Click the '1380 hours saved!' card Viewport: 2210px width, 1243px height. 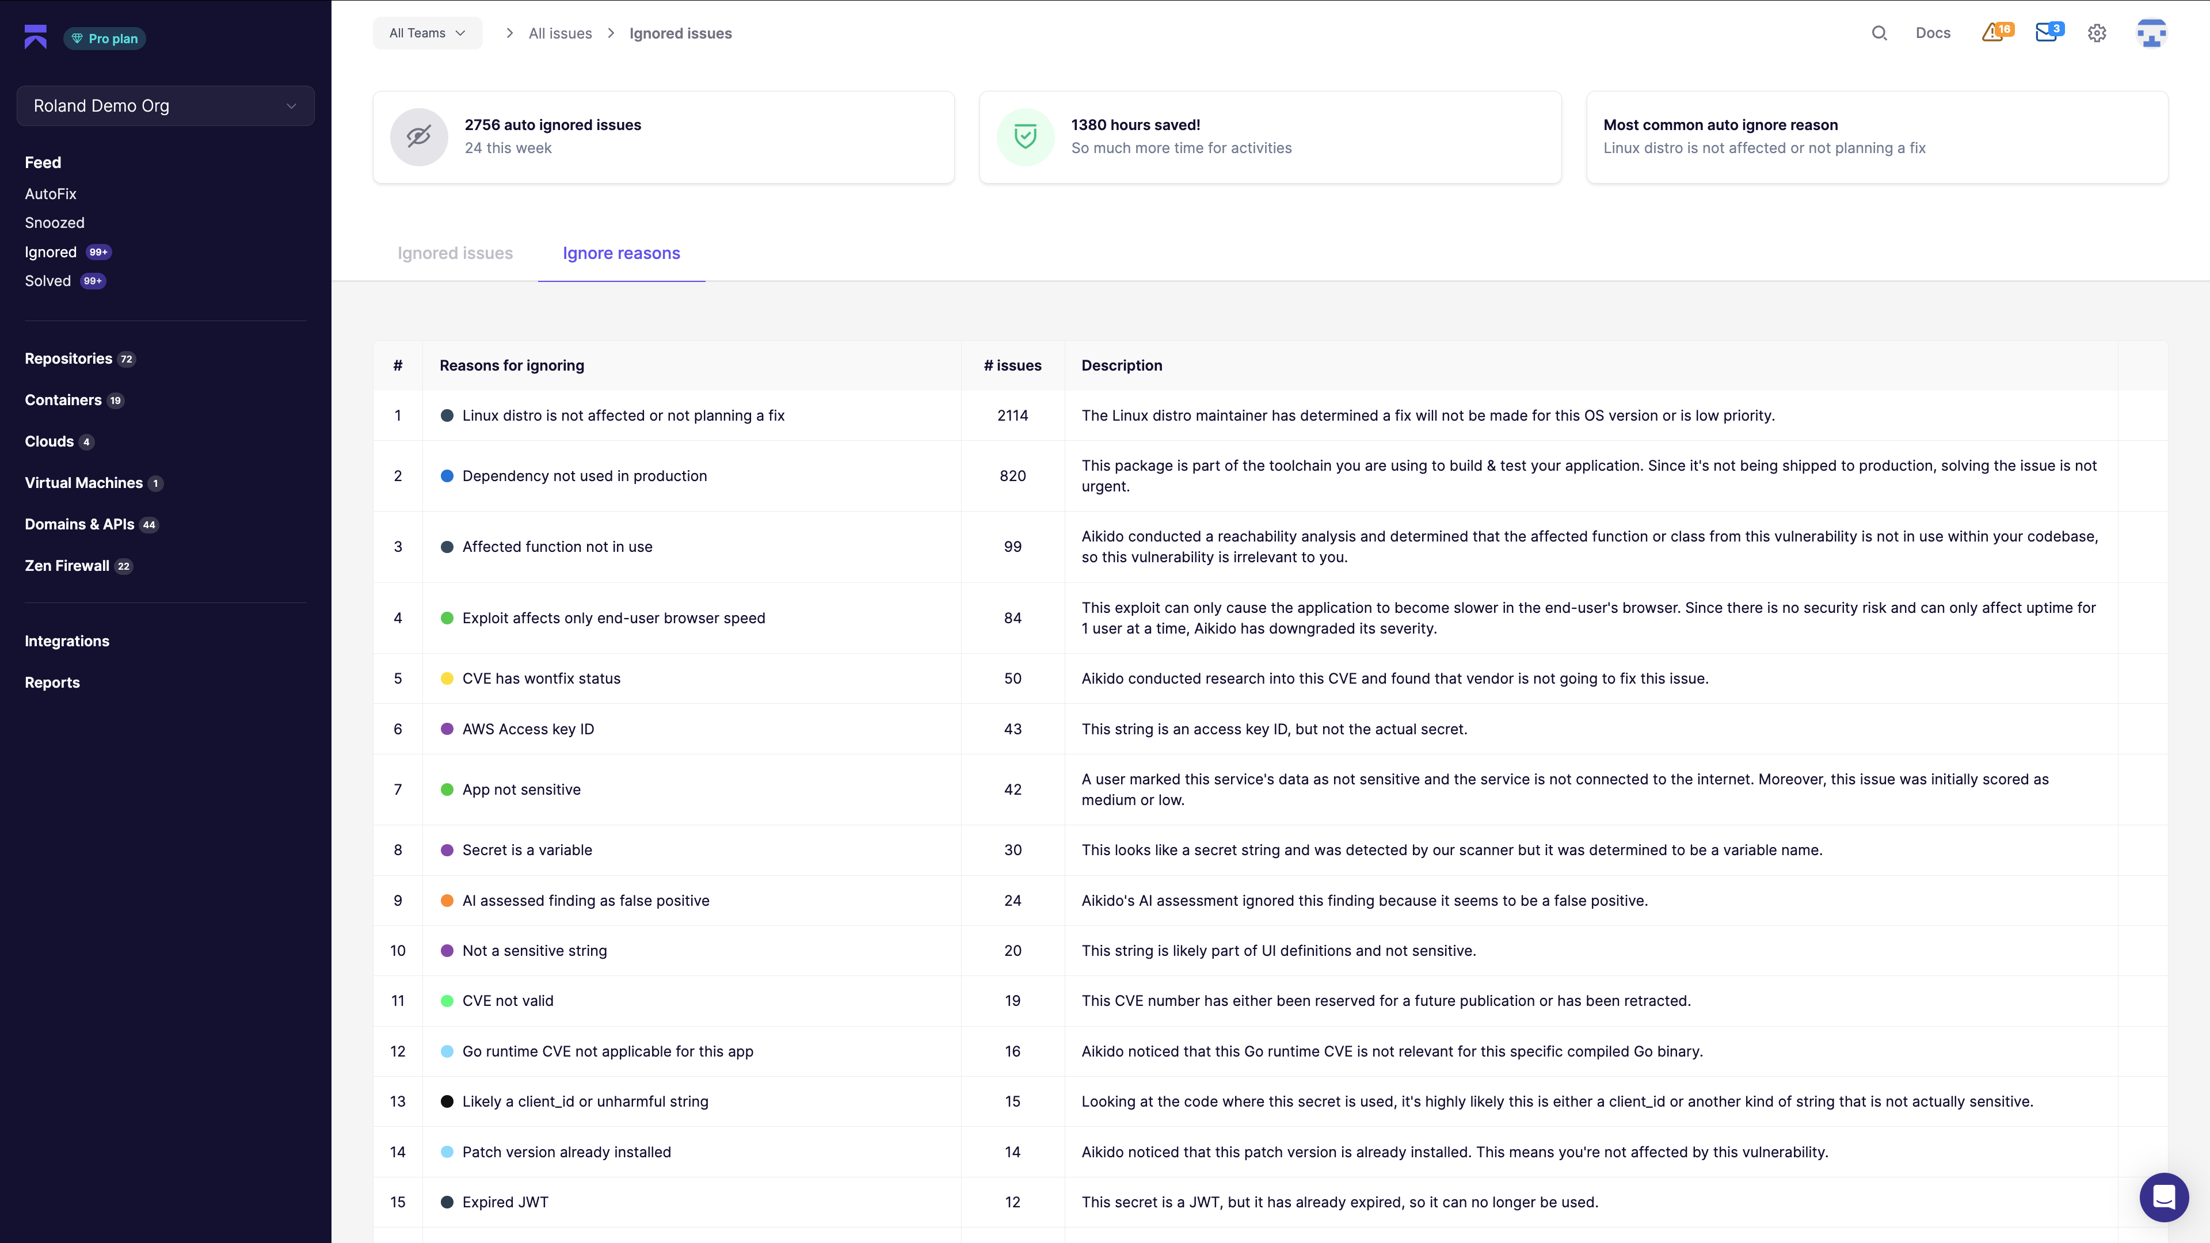coord(1270,138)
